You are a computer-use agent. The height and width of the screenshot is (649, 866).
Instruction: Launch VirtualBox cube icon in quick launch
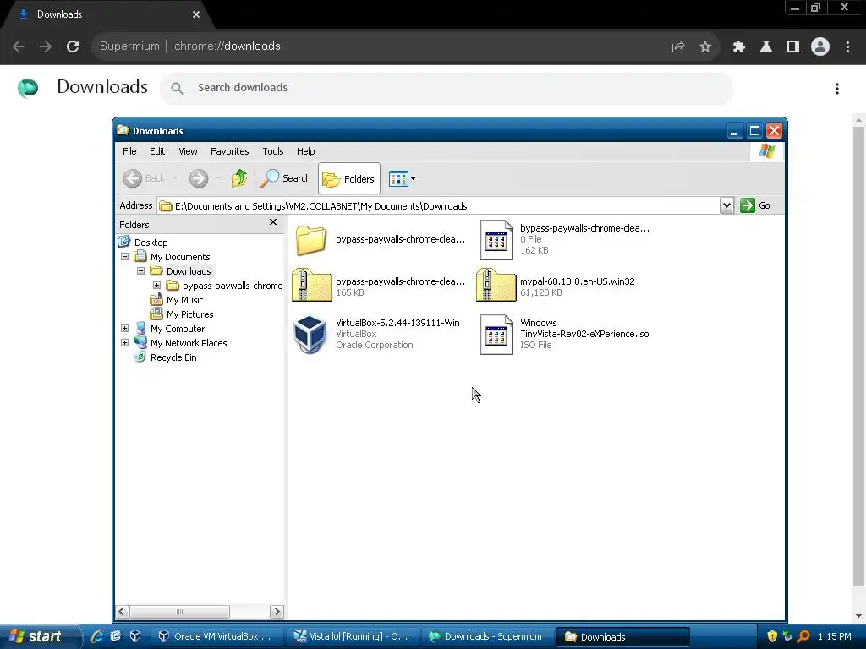coord(135,636)
